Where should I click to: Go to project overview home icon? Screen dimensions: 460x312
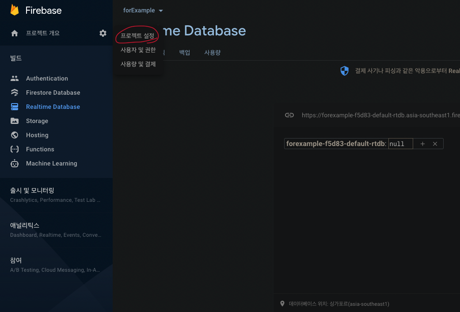coord(15,33)
